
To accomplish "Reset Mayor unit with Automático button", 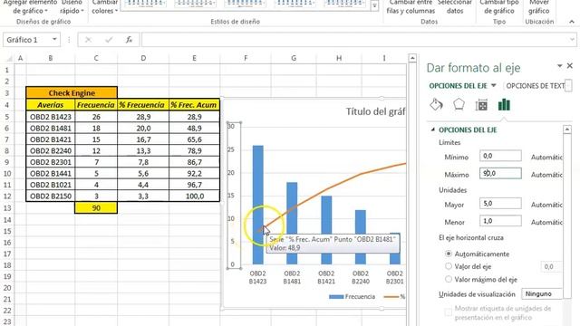I will point(546,205).
